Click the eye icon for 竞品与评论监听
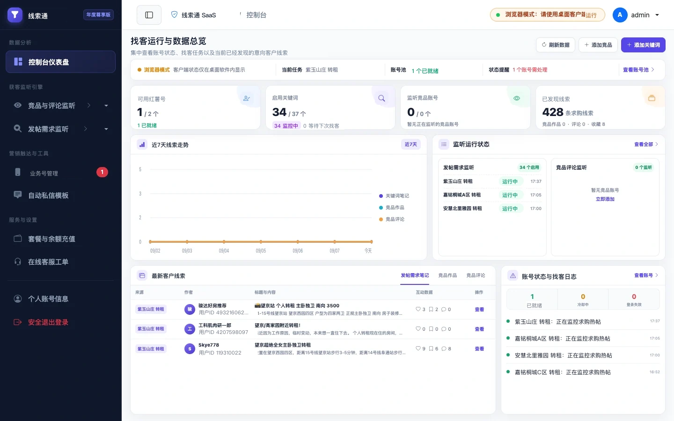Image resolution: width=674 pixels, height=421 pixels. (x=18, y=105)
